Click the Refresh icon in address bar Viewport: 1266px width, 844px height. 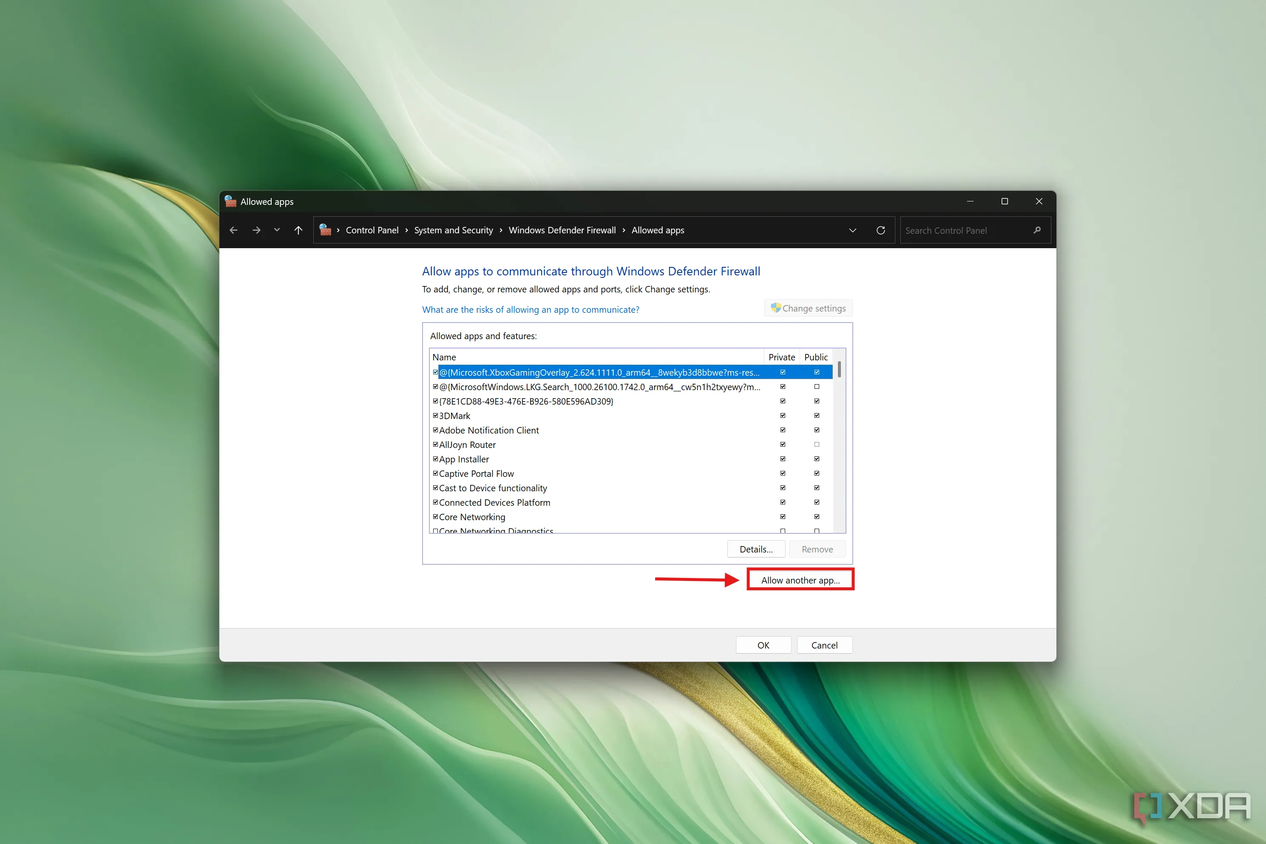point(880,230)
